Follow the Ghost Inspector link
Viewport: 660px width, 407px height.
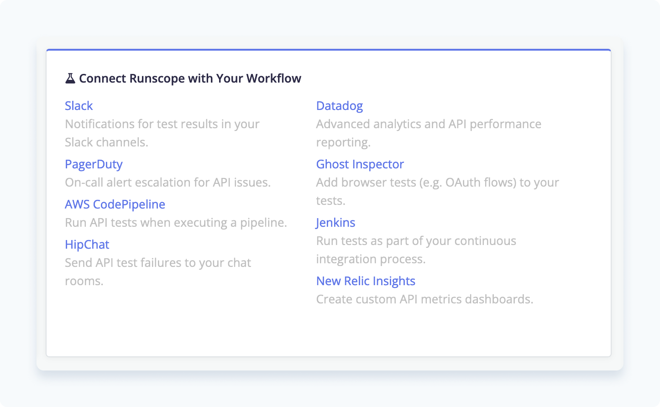pos(360,164)
